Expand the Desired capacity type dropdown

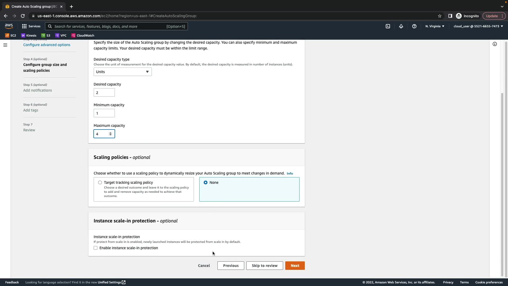(x=123, y=72)
